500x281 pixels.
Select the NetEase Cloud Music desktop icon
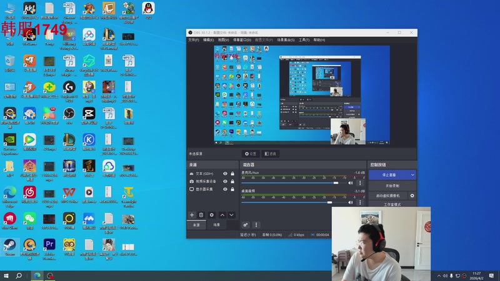29,195
